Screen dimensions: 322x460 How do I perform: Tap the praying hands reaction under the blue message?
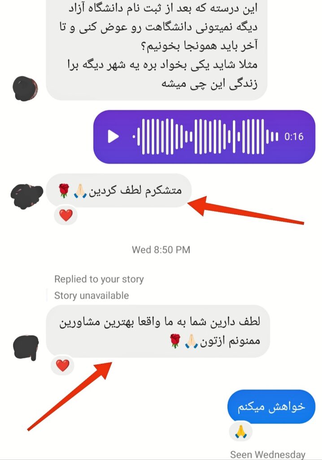tap(240, 432)
